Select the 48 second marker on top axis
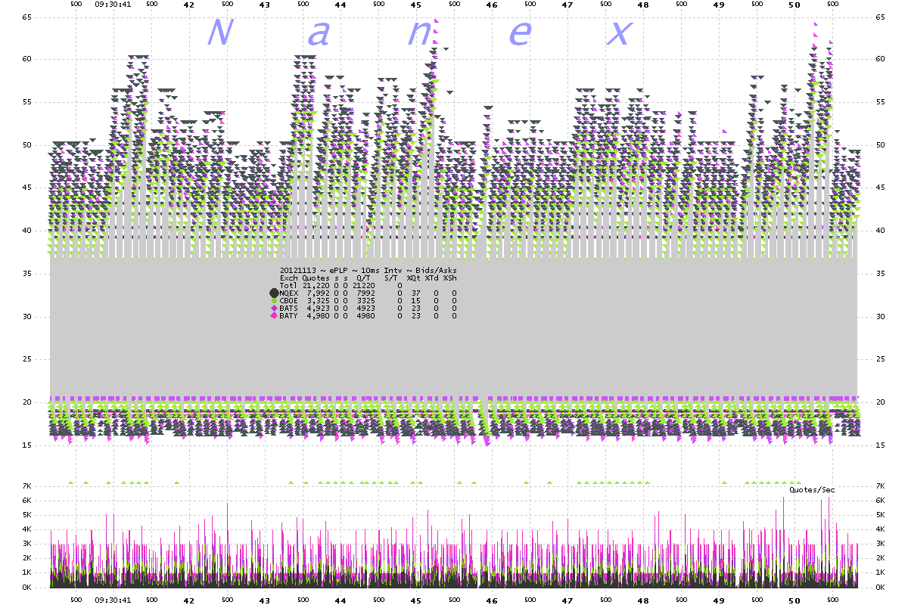Screen dimensions: 908x605 pos(642,5)
